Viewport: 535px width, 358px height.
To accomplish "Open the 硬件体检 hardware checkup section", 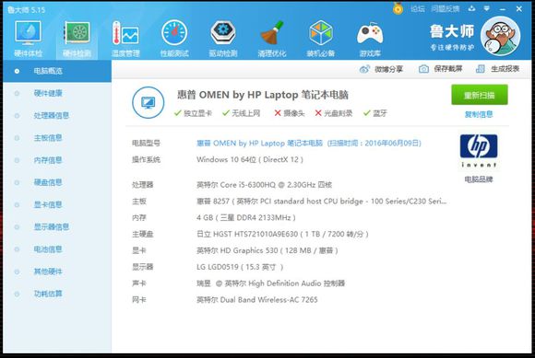I will point(28,39).
